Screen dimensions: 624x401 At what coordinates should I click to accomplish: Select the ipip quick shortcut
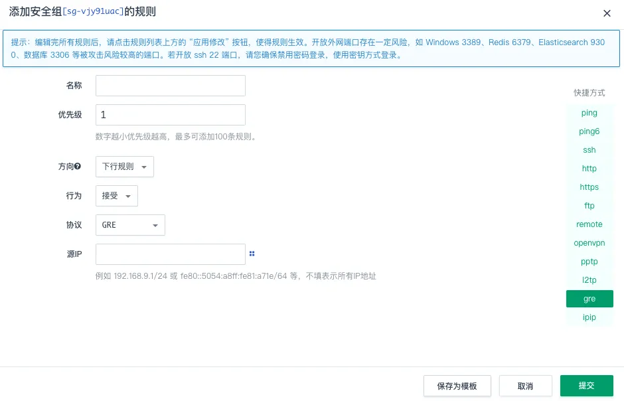(x=589, y=317)
